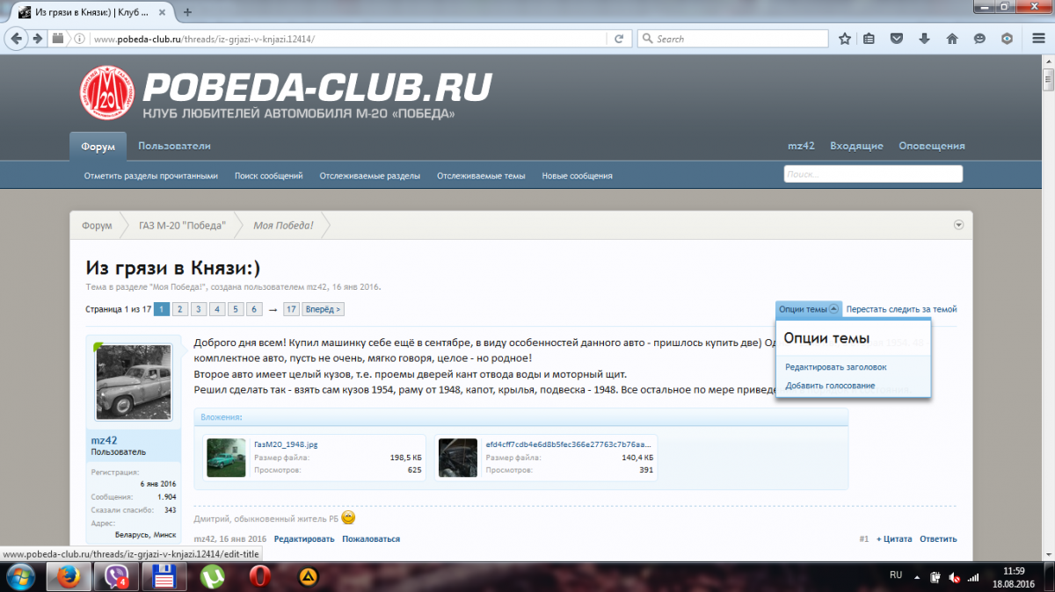Click the chat bubble icon in the toolbar
Image resolution: width=1055 pixels, height=592 pixels.
coord(979,39)
